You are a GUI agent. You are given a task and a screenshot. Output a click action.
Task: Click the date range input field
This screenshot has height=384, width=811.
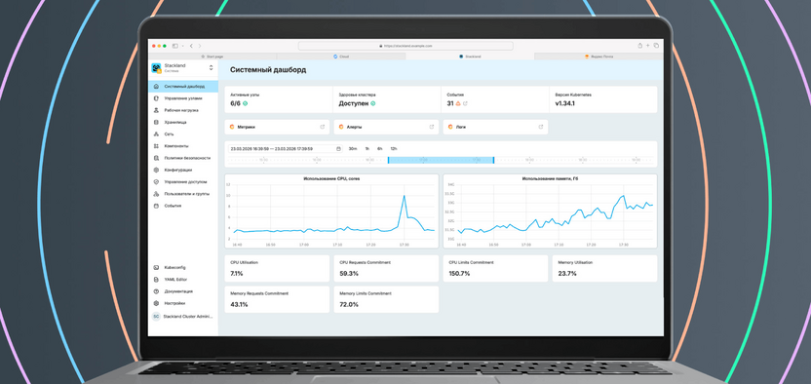click(x=286, y=148)
